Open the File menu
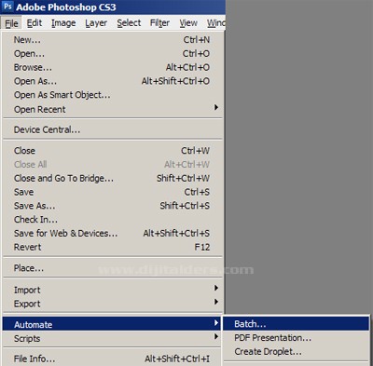Viewport: 373px width, 366px height. (x=11, y=23)
